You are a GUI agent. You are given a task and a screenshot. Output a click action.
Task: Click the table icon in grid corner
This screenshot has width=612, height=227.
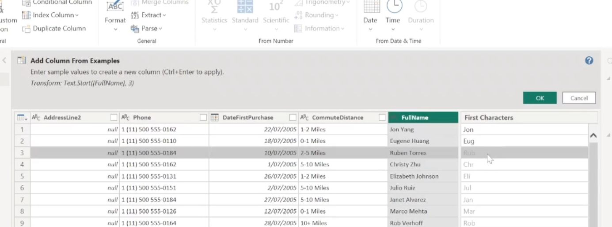(x=21, y=118)
